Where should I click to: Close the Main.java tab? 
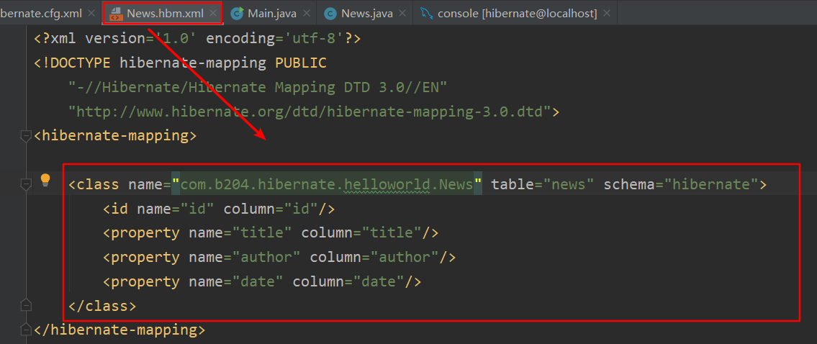[x=306, y=14]
